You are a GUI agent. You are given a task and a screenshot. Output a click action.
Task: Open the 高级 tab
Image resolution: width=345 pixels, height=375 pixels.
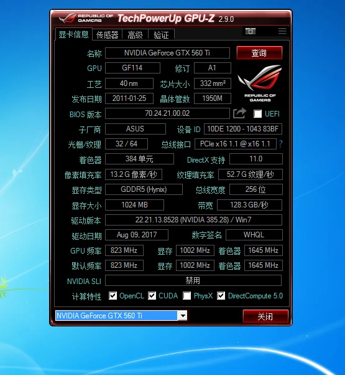pyautogui.click(x=135, y=35)
